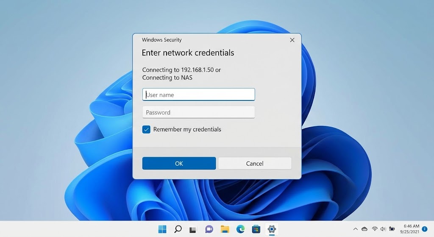Cancel the network credentials dialog

[x=255, y=163]
